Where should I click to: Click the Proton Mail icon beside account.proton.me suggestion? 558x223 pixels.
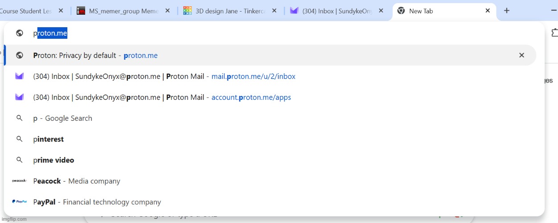pyautogui.click(x=19, y=97)
